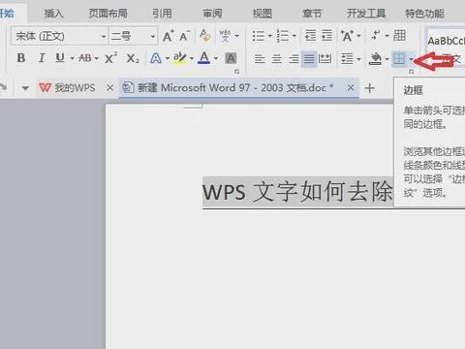Open font color dropdown arrow
This screenshot has width=465, height=349.
click(x=215, y=59)
